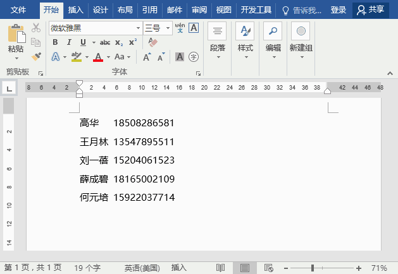Expand text effects dropdown arrow
The width and height of the screenshot is (398, 274).
[65, 57]
